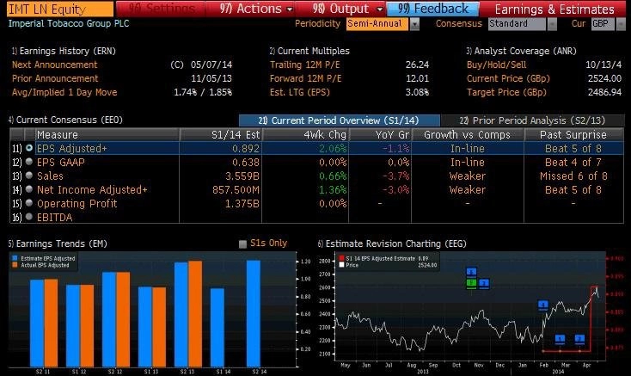Click the Next Announcement label
This screenshot has height=376, width=631.
[55, 65]
